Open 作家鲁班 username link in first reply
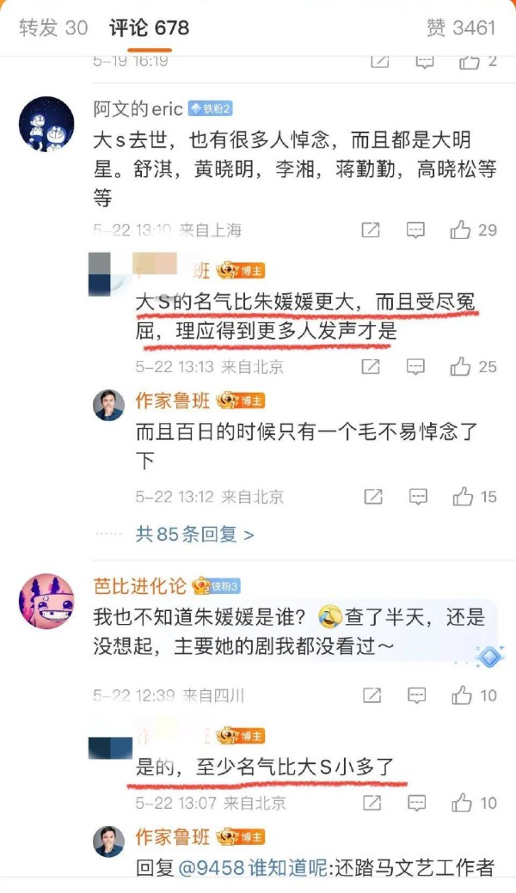Viewport: 516px width, 893px height. [x=172, y=401]
